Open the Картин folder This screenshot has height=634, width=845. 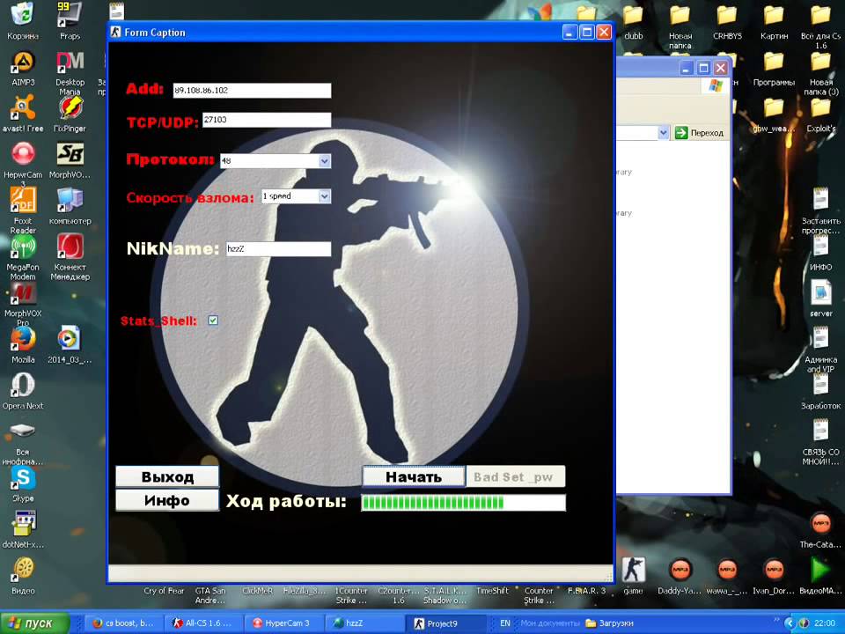774,16
